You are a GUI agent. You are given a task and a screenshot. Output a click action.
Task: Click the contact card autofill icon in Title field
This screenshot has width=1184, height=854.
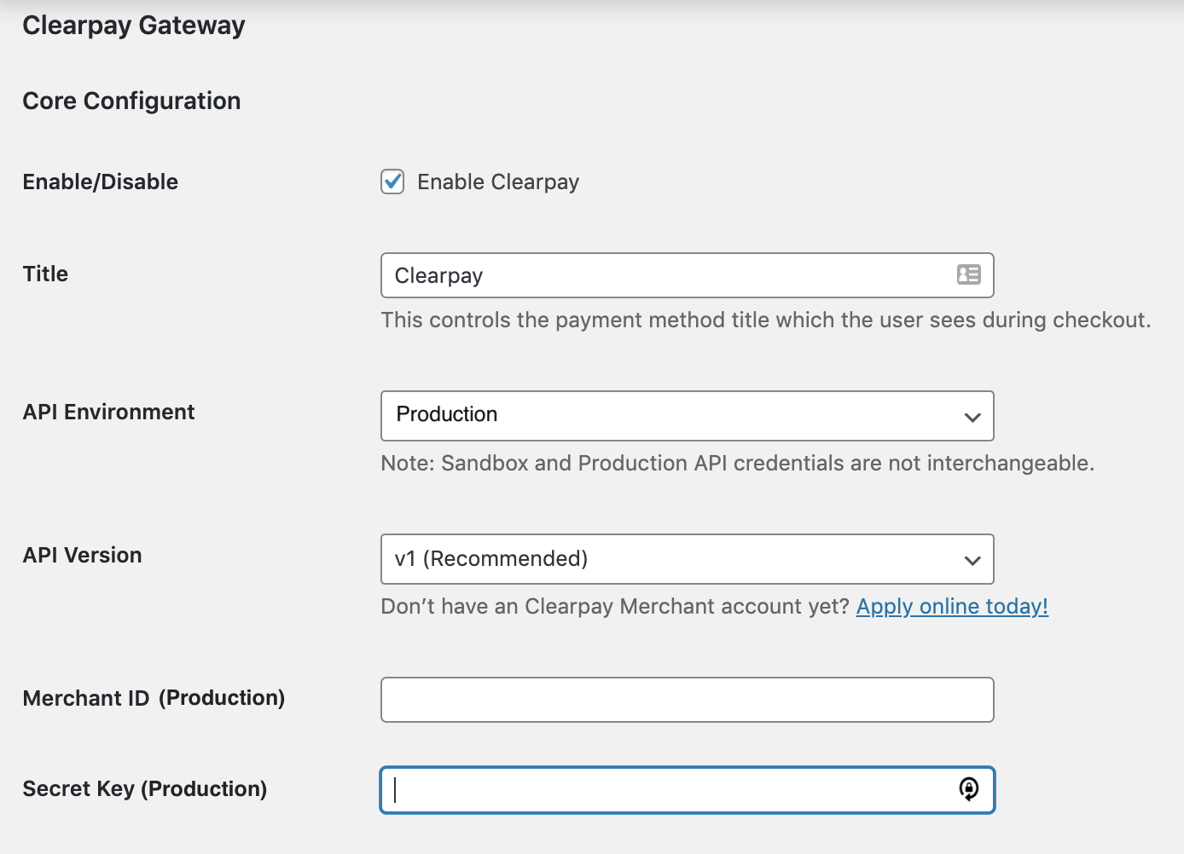point(968,274)
